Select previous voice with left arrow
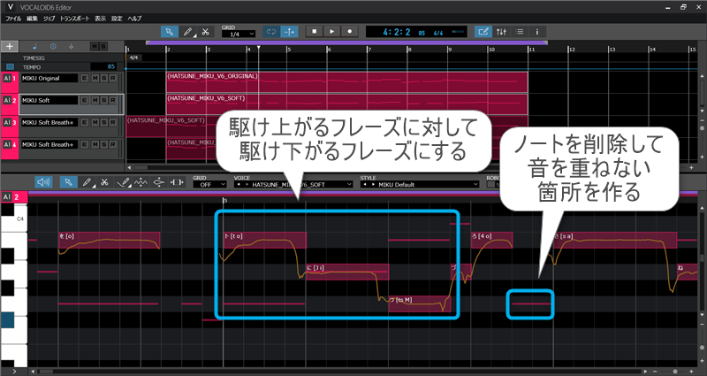The height and width of the screenshot is (376, 707). click(238, 185)
